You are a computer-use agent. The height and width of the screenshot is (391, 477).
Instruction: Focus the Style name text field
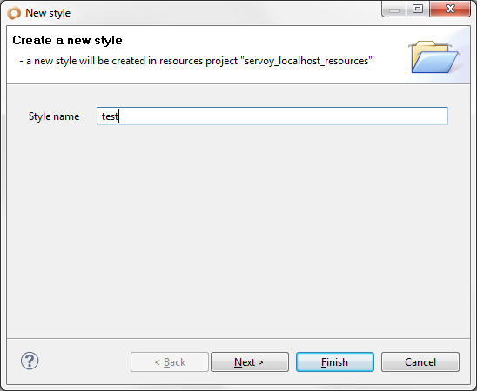pyautogui.click(x=272, y=116)
